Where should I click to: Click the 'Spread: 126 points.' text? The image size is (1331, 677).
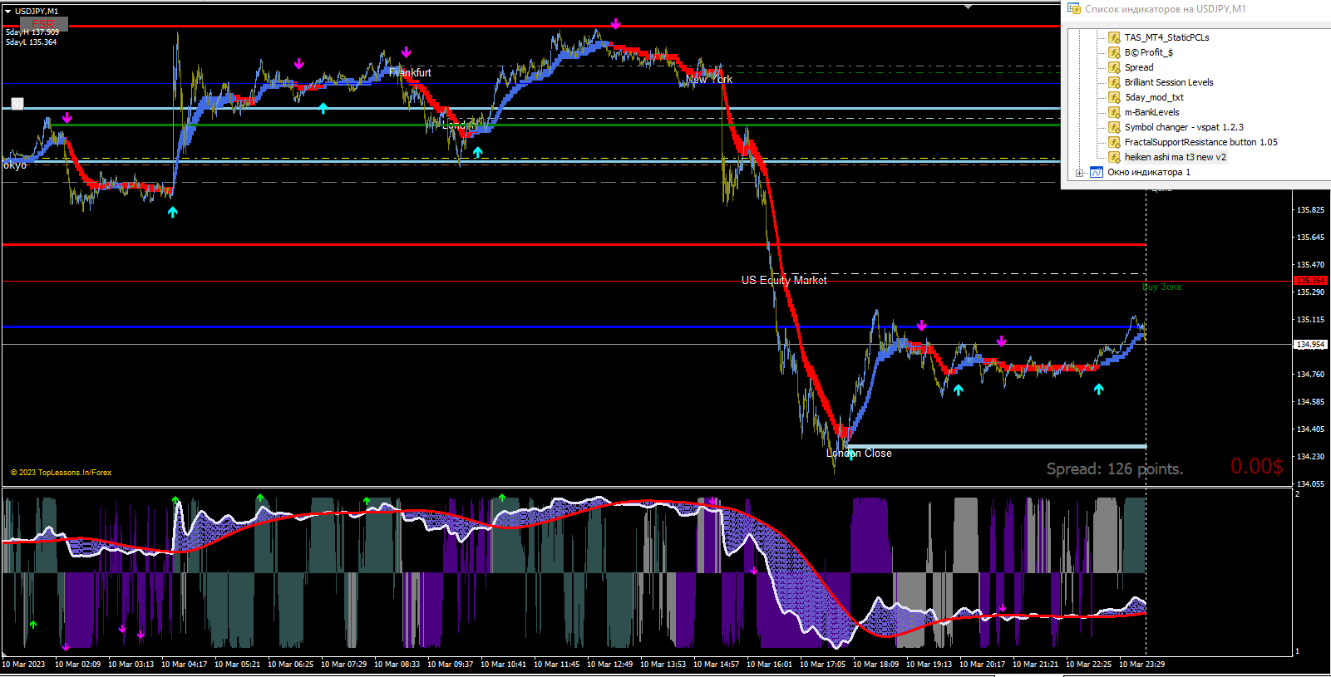coord(1115,469)
